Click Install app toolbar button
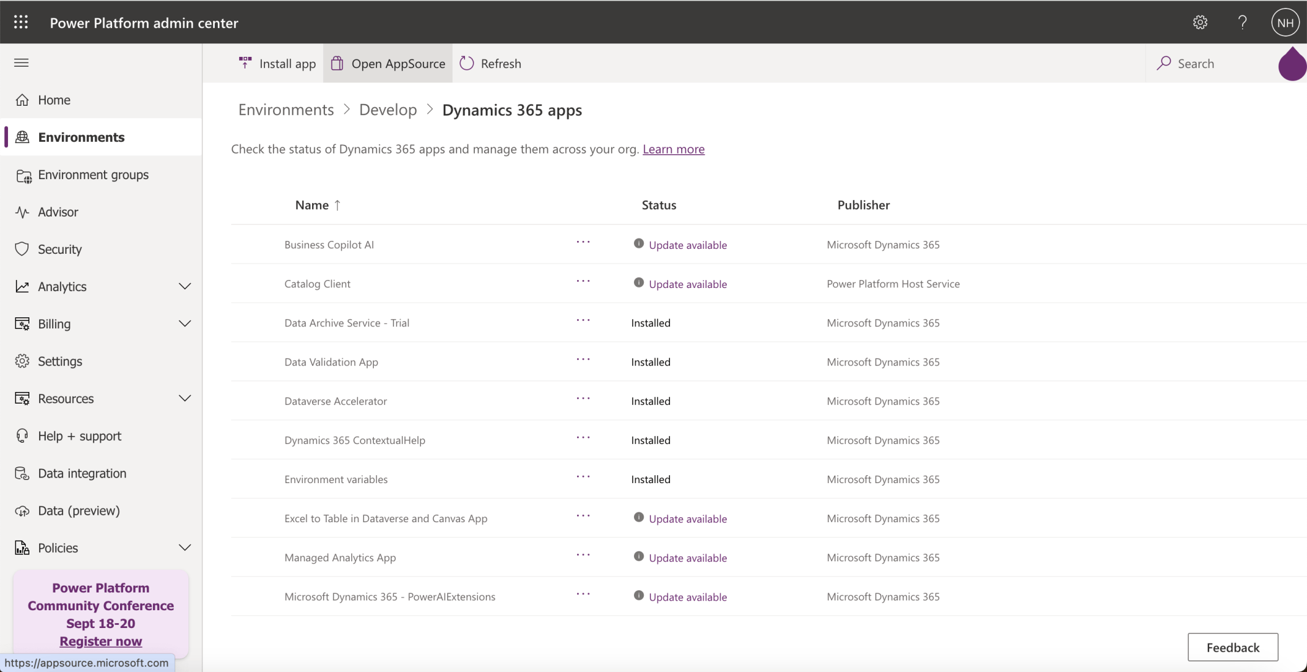1307x672 pixels. (x=277, y=64)
